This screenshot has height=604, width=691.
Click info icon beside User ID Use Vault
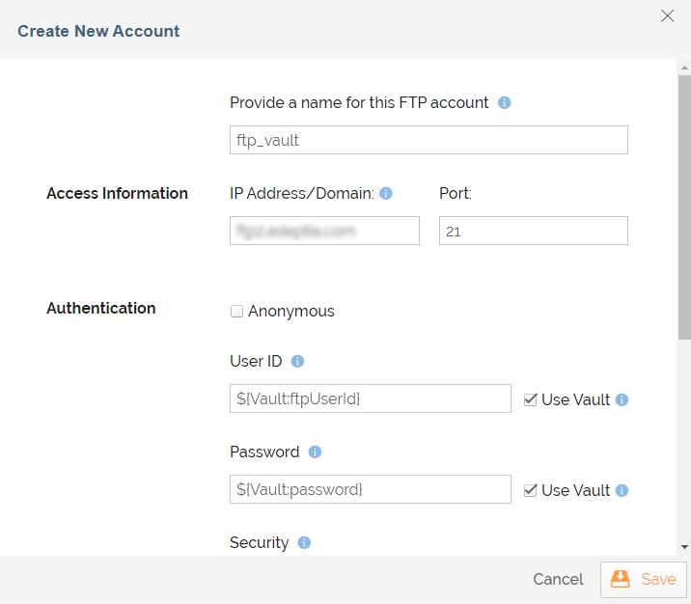[622, 400]
